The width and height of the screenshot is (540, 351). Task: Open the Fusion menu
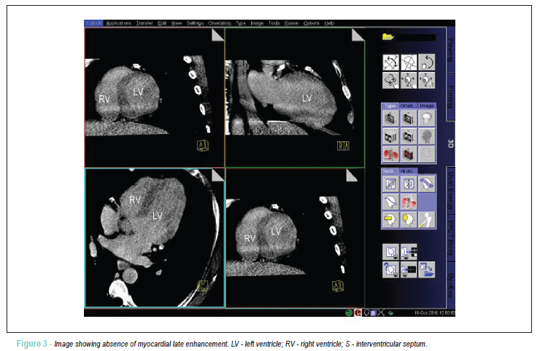point(291,23)
